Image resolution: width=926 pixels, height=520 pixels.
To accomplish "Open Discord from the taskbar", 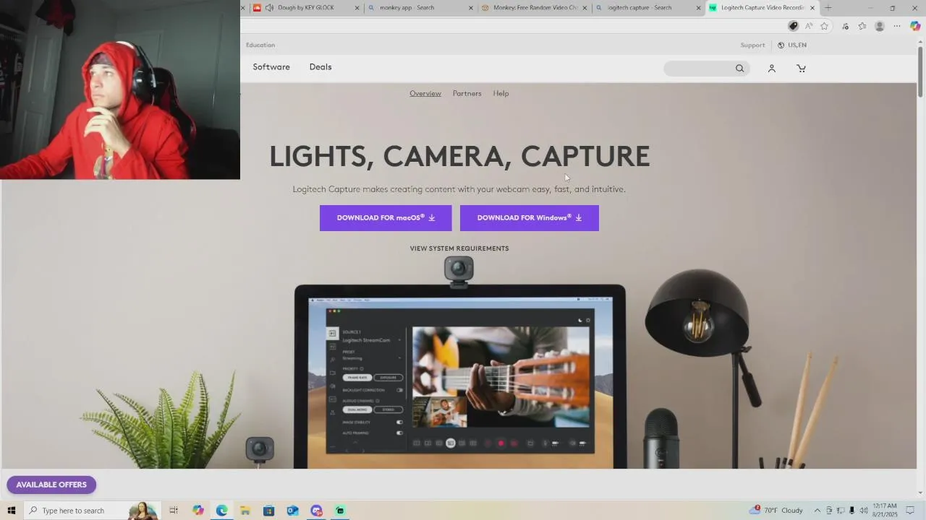I will pyautogui.click(x=316, y=511).
